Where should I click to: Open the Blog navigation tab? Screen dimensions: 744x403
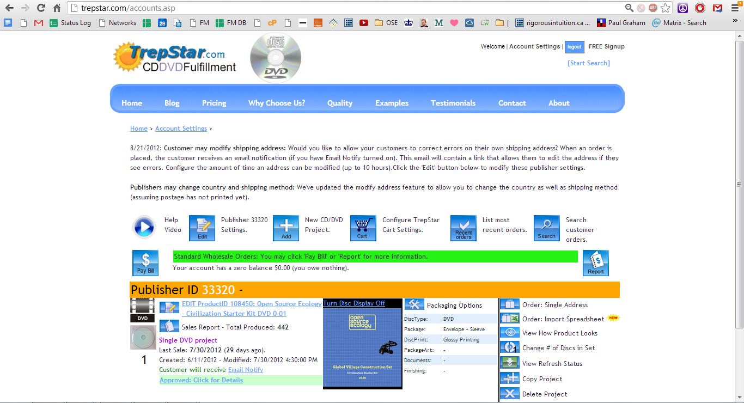tap(172, 103)
